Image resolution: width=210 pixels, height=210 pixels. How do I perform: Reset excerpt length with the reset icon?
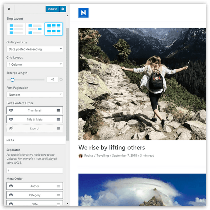(61, 80)
